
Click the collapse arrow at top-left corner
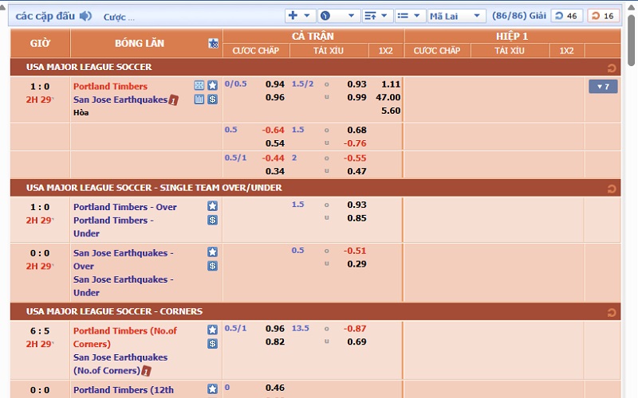(3, 7)
